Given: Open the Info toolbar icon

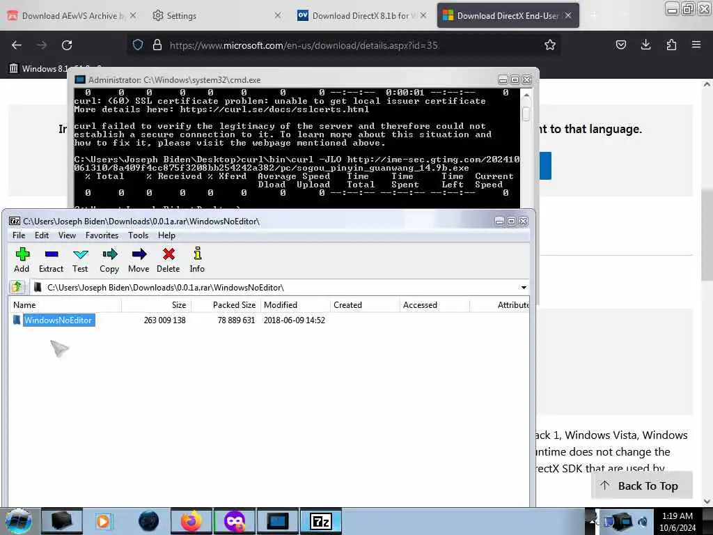Looking at the screenshot, I should [197, 260].
